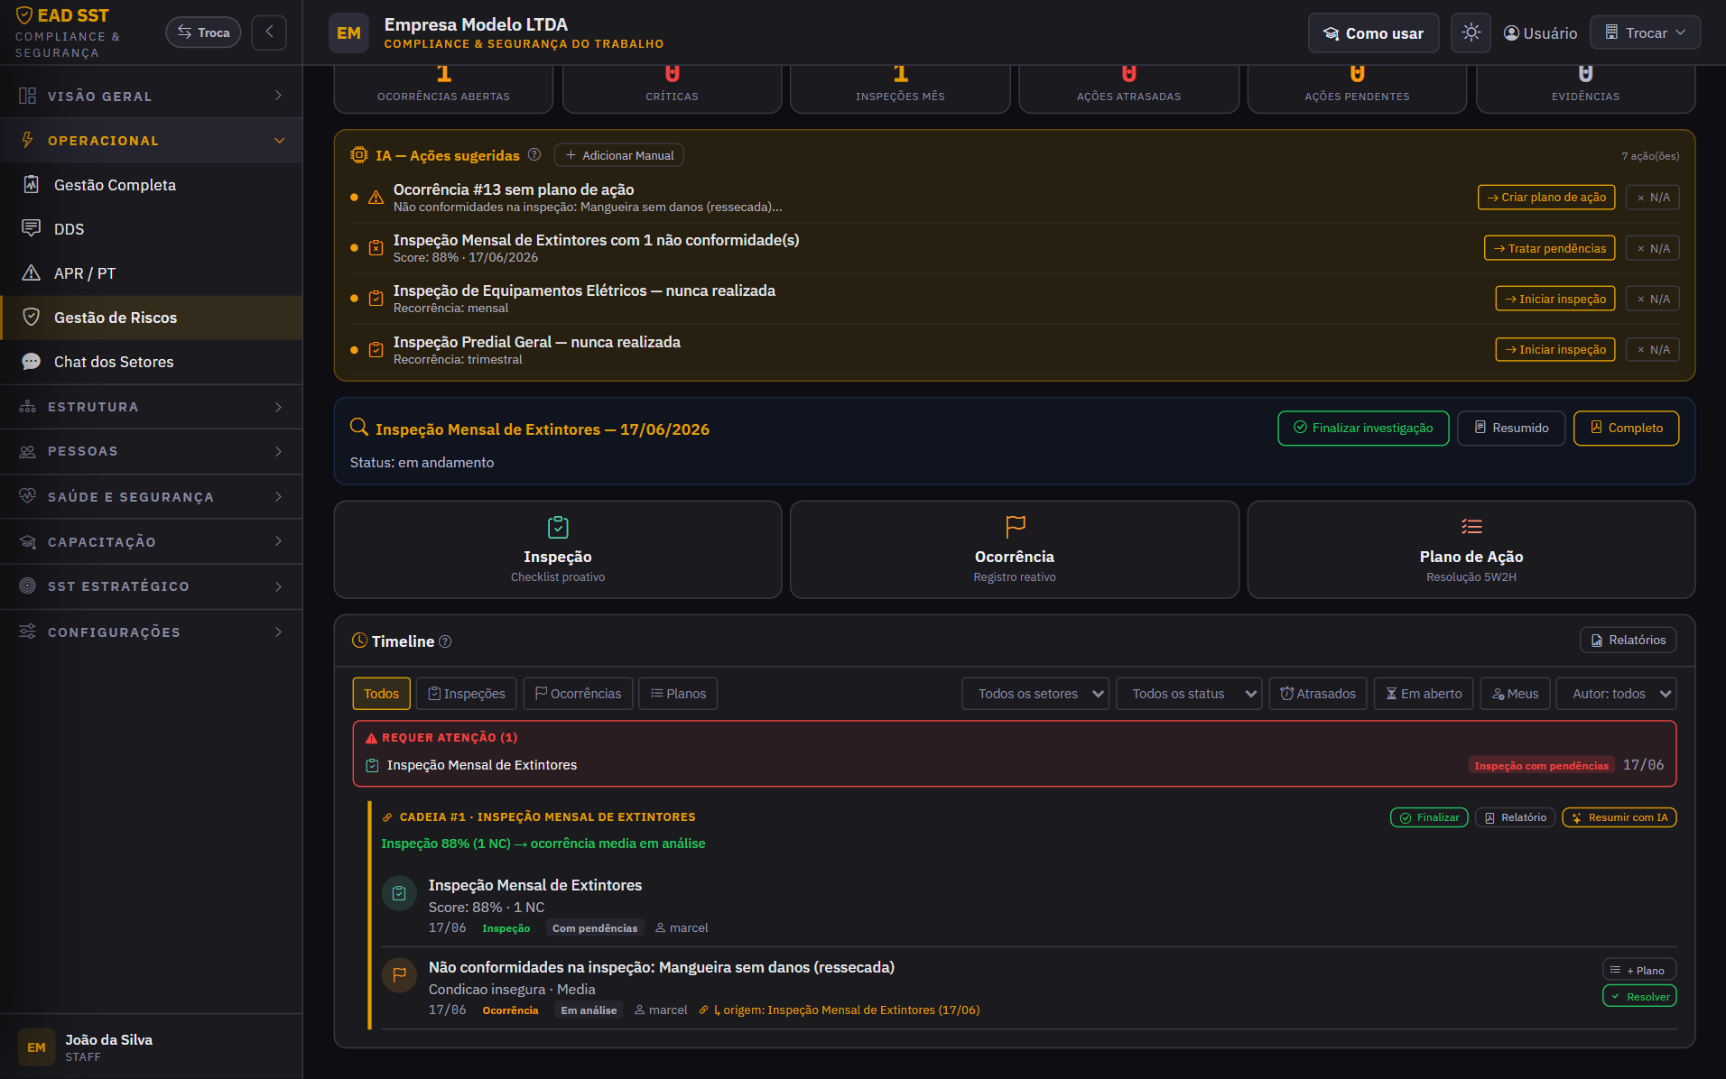The width and height of the screenshot is (1726, 1079).
Task: Open Capacitação in the sidebar
Action: click(x=152, y=541)
